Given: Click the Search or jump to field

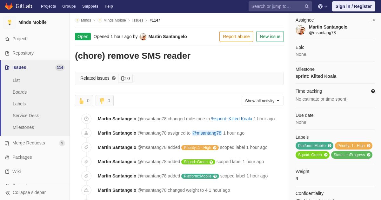Looking at the screenshot, I should [280, 6].
